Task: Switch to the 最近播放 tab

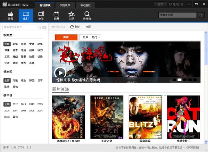Action: (85, 5)
